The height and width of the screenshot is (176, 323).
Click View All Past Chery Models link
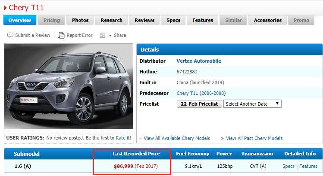coord(254,138)
